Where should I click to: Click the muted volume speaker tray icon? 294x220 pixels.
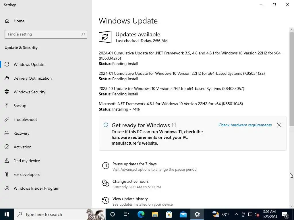257,214
